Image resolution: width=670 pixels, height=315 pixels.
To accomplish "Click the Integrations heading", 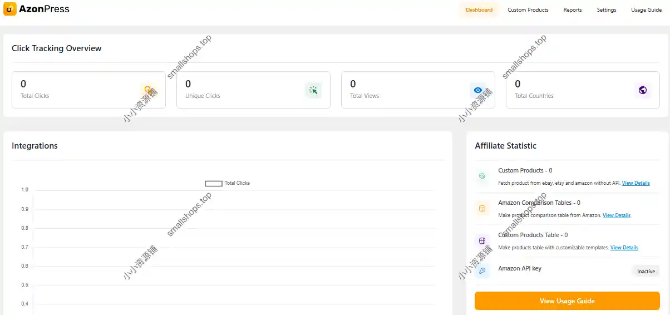I will pyautogui.click(x=35, y=146).
